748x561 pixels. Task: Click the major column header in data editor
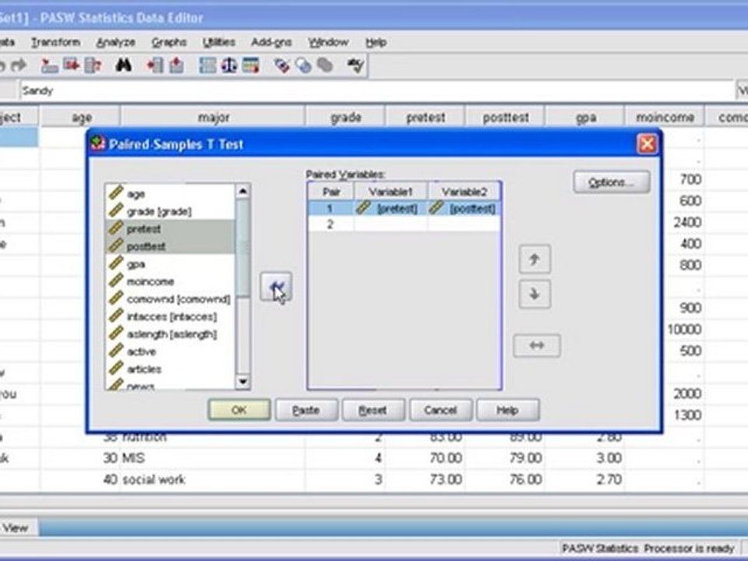click(213, 118)
